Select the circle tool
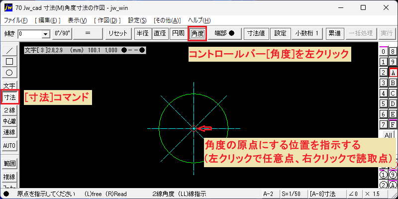 click(9, 73)
